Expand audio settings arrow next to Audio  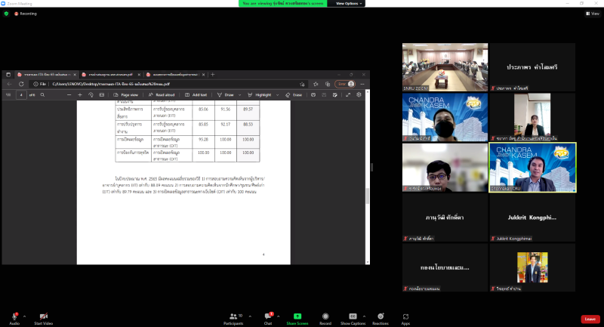(24, 316)
